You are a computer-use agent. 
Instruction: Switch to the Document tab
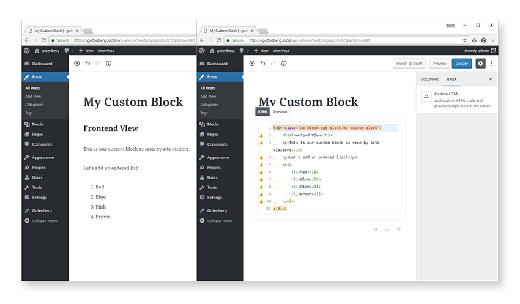coord(429,79)
